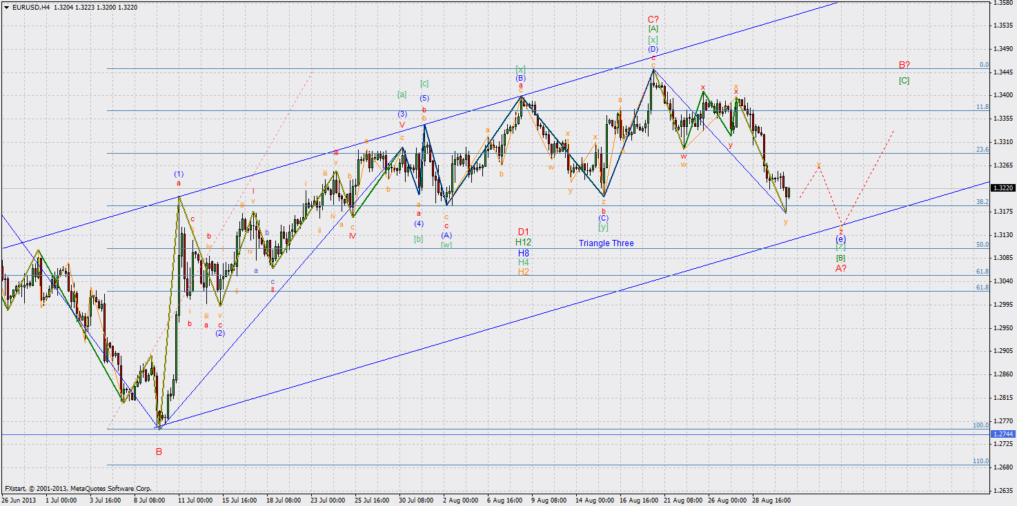Viewport: 1017px width, 506px height.
Task: Click 1.3400 on the price scale
Action: [x=1003, y=95]
